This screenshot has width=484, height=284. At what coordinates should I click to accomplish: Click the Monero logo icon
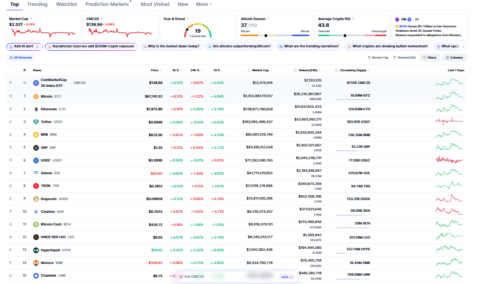coord(36,263)
